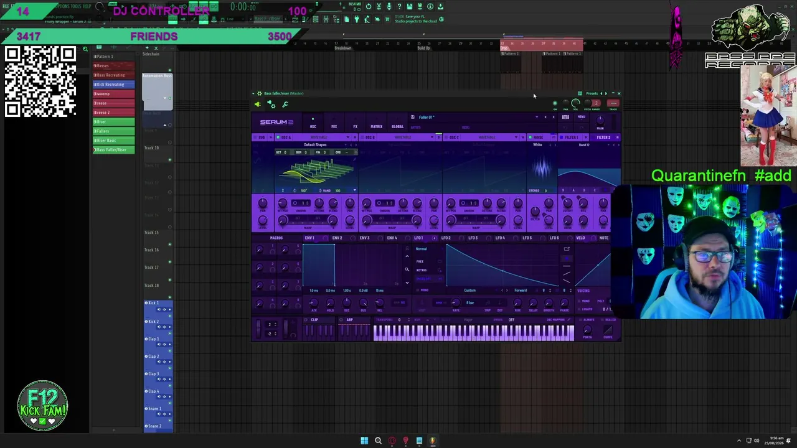797x448 pixels.
Task: Open the Windows Start menu
Action: point(364,441)
